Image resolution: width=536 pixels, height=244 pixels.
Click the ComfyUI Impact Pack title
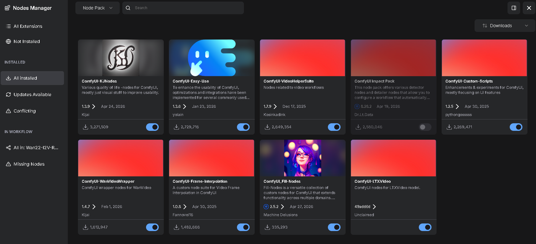[374, 81]
